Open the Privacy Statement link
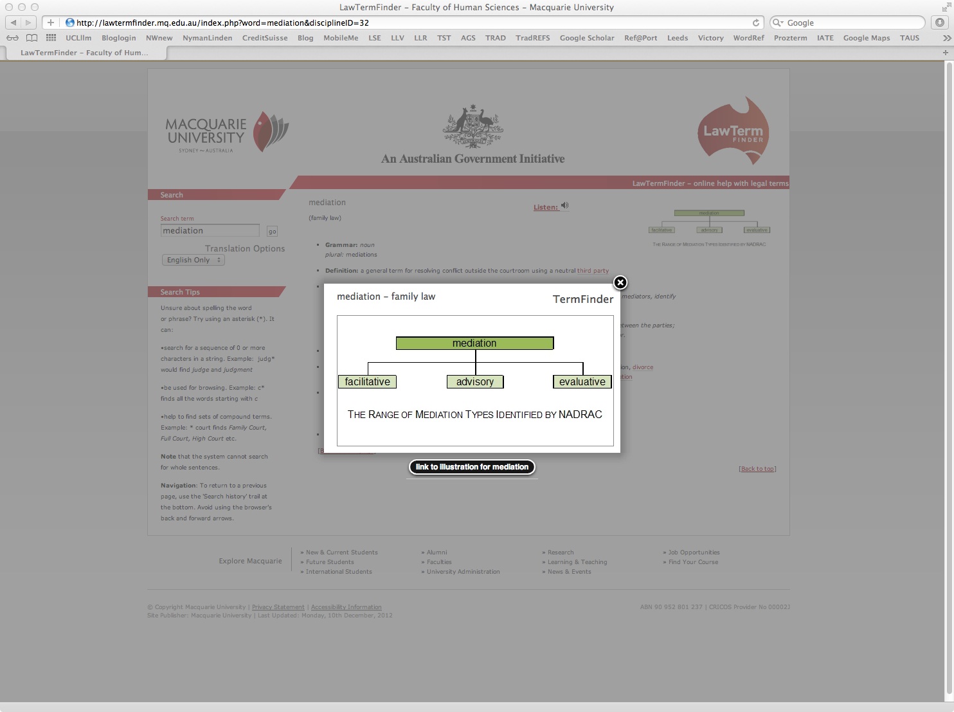 click(x=278, y=607)
